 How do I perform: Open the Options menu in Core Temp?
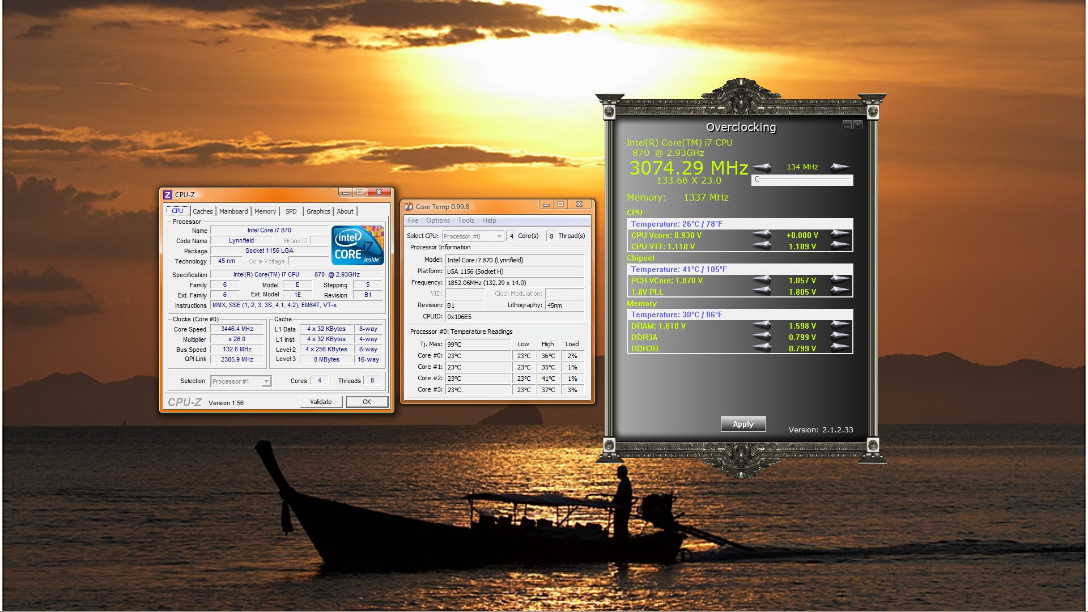437,220
